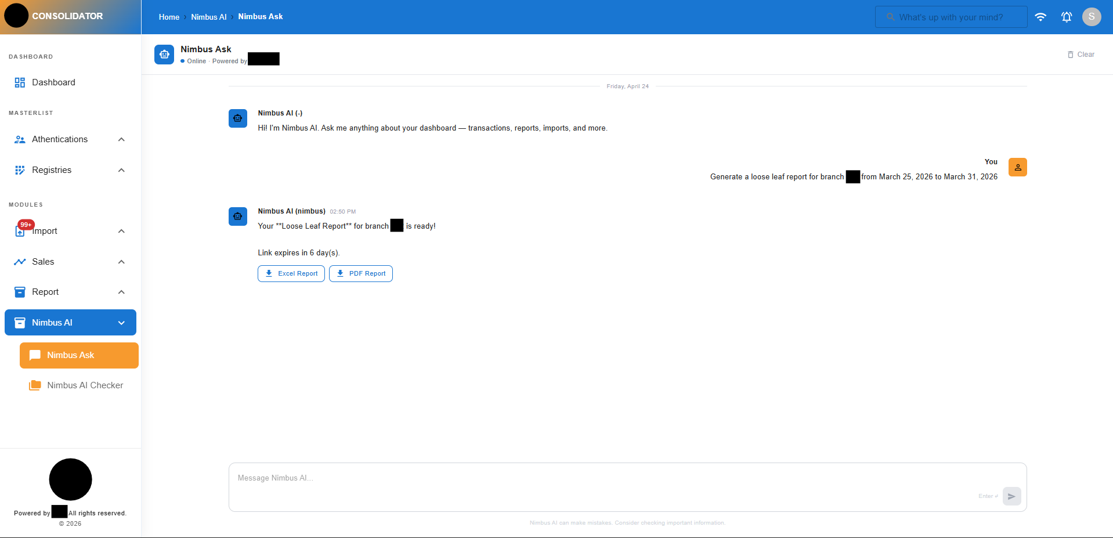Download the Excel Report
The width and height of the screenshot is (1113, 538).
(x=291, y=273)
